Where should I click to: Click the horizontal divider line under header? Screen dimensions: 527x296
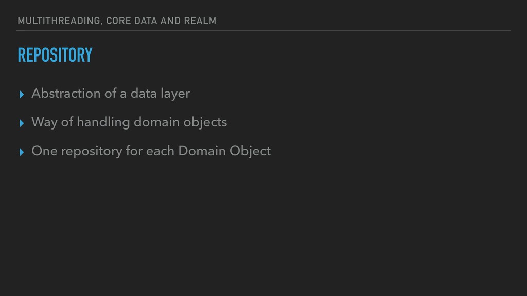tap(263, 30)
